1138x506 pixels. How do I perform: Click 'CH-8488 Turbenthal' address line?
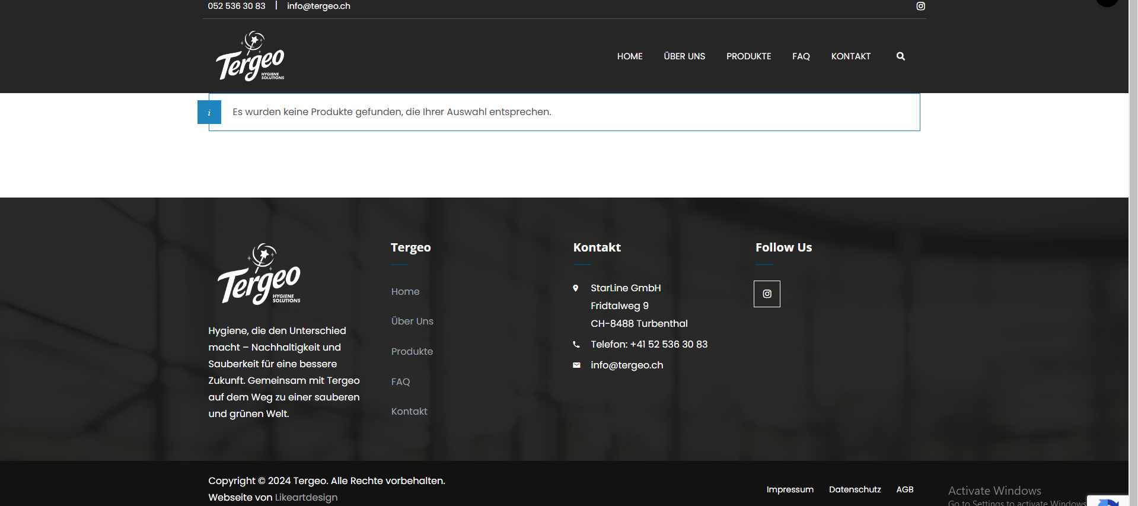(x=639, y=324)
